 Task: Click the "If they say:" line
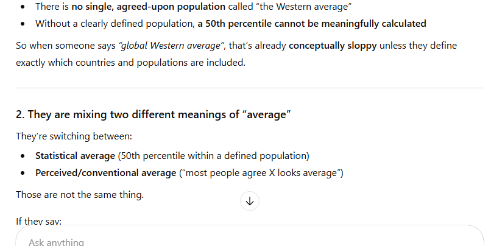point(39,221)
